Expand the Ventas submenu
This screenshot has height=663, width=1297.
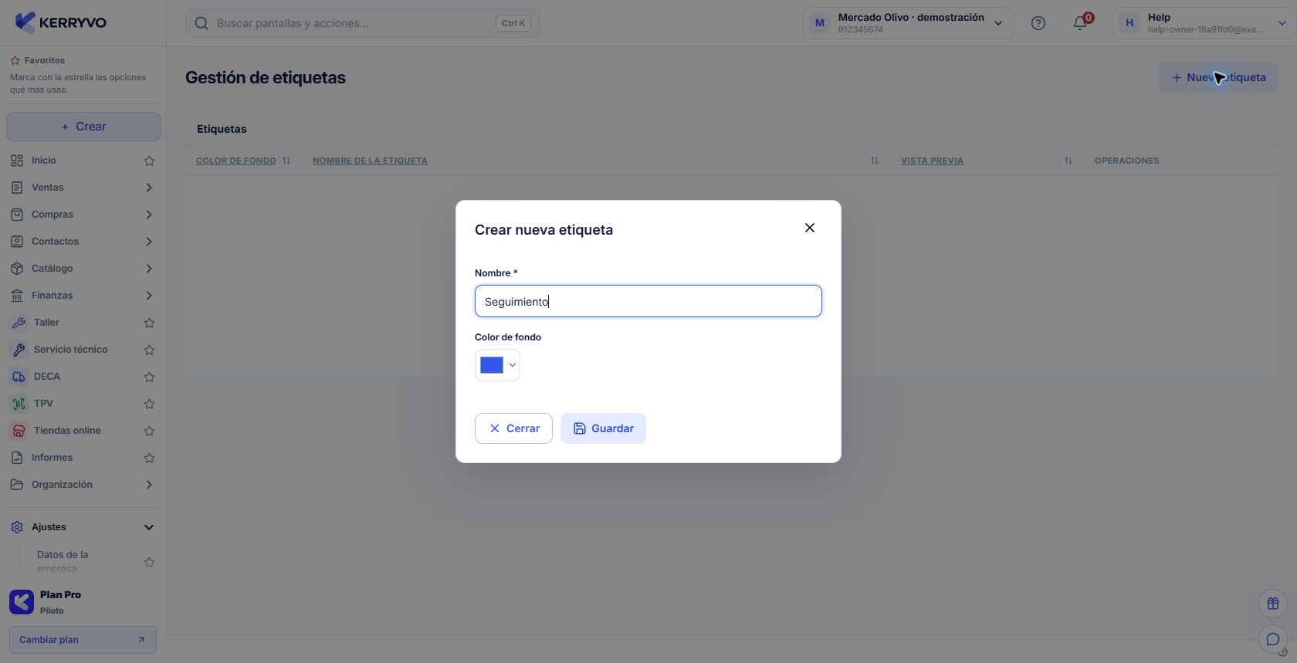149,188
